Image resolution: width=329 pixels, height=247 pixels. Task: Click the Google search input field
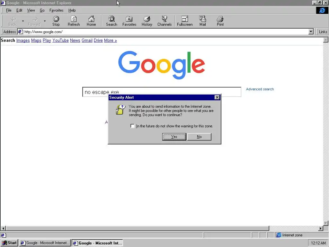[x=162, y=92]
